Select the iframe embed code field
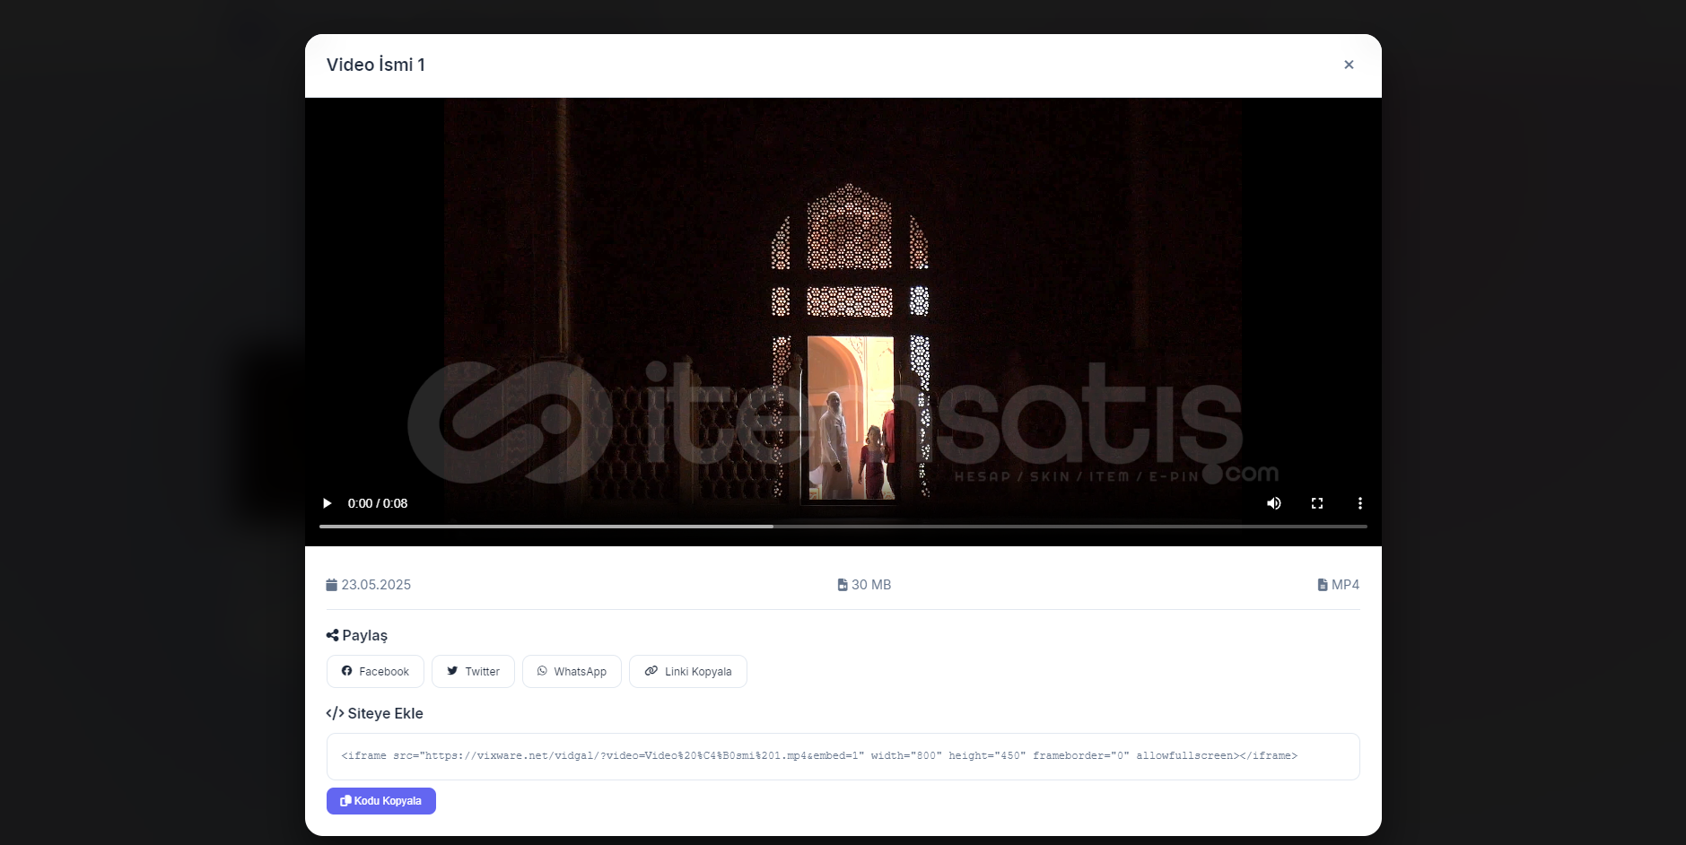Viewport: 1686px width, 845px height. [843, 756]
